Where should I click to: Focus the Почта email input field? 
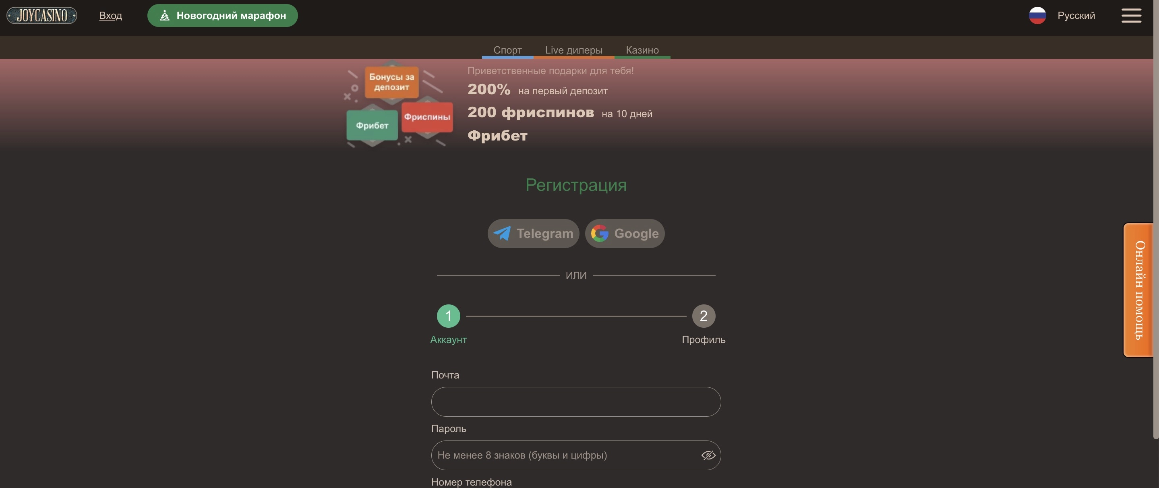pyautogui.click(x=576, y=402)
